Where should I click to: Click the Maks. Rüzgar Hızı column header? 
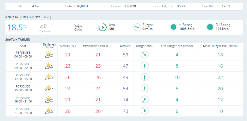coord(220,46)
